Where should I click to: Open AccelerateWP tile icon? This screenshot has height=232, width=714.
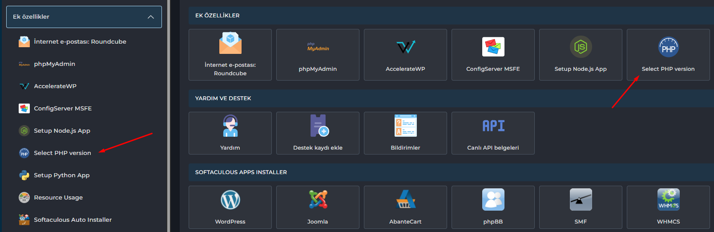(x=406, y=47)
